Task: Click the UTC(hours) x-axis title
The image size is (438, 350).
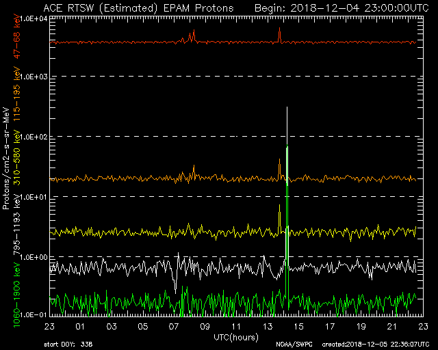Action: 236,336
